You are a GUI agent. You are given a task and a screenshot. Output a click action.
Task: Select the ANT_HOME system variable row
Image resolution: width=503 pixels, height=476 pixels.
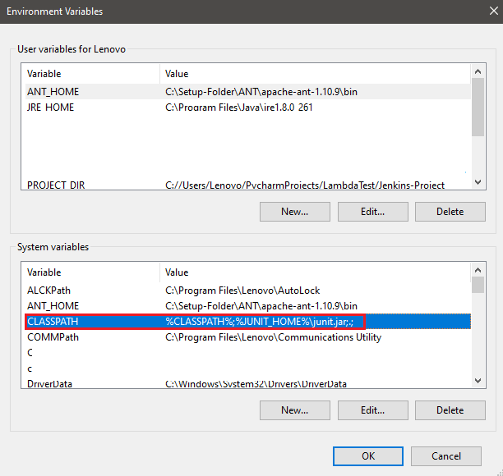tap(53, 306)
